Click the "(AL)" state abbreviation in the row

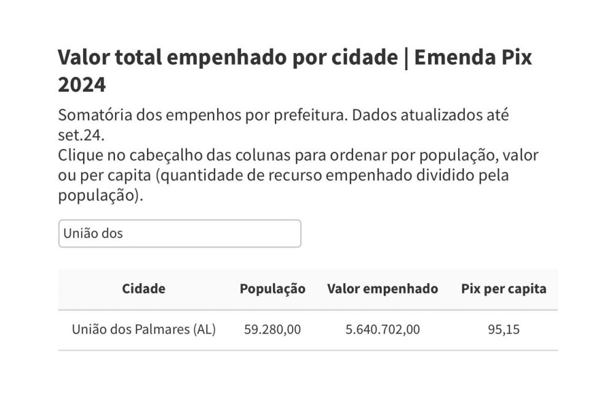[204, 329]
